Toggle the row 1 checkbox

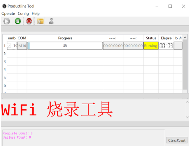pyautogui.click(x=9, y=46)
